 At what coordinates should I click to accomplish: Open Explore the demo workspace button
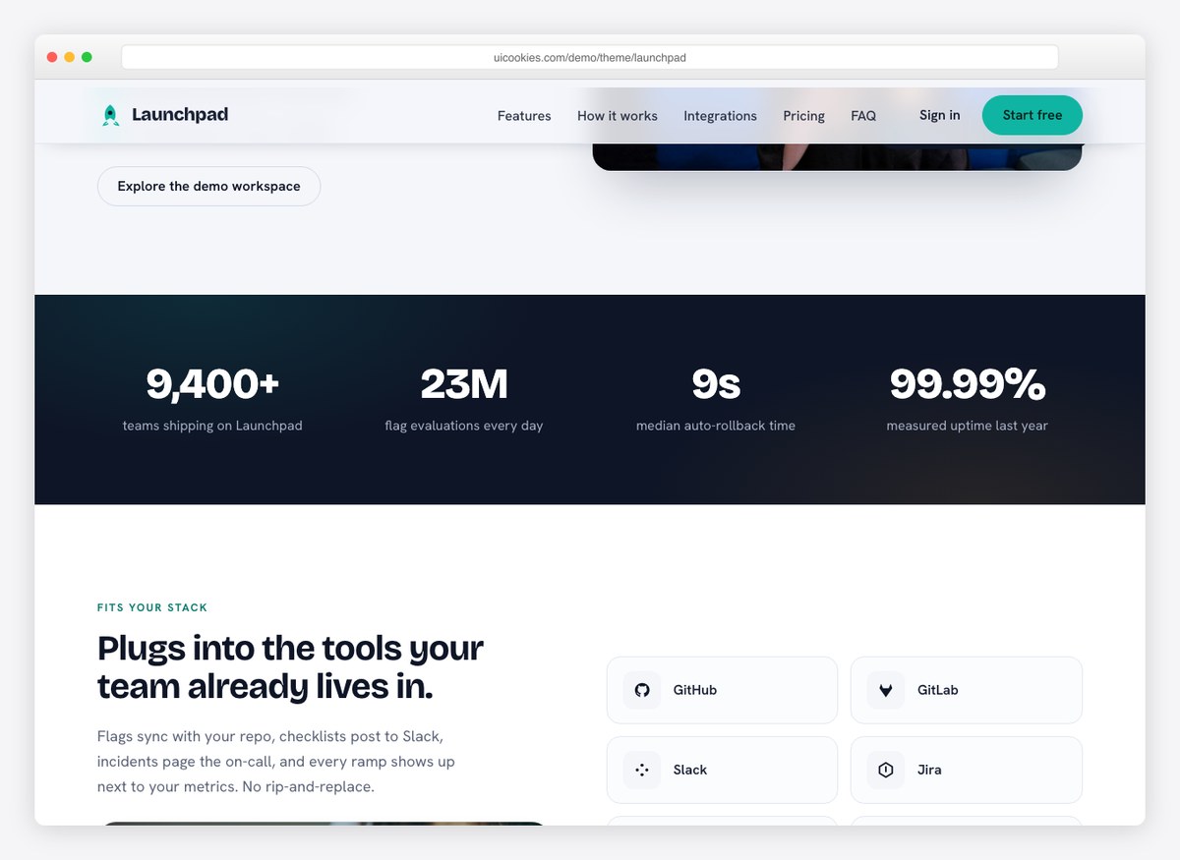click(x=208, y=186)
